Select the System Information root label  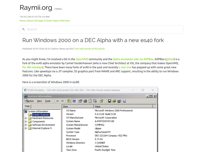pyautogui.click(x=38, y=111)
